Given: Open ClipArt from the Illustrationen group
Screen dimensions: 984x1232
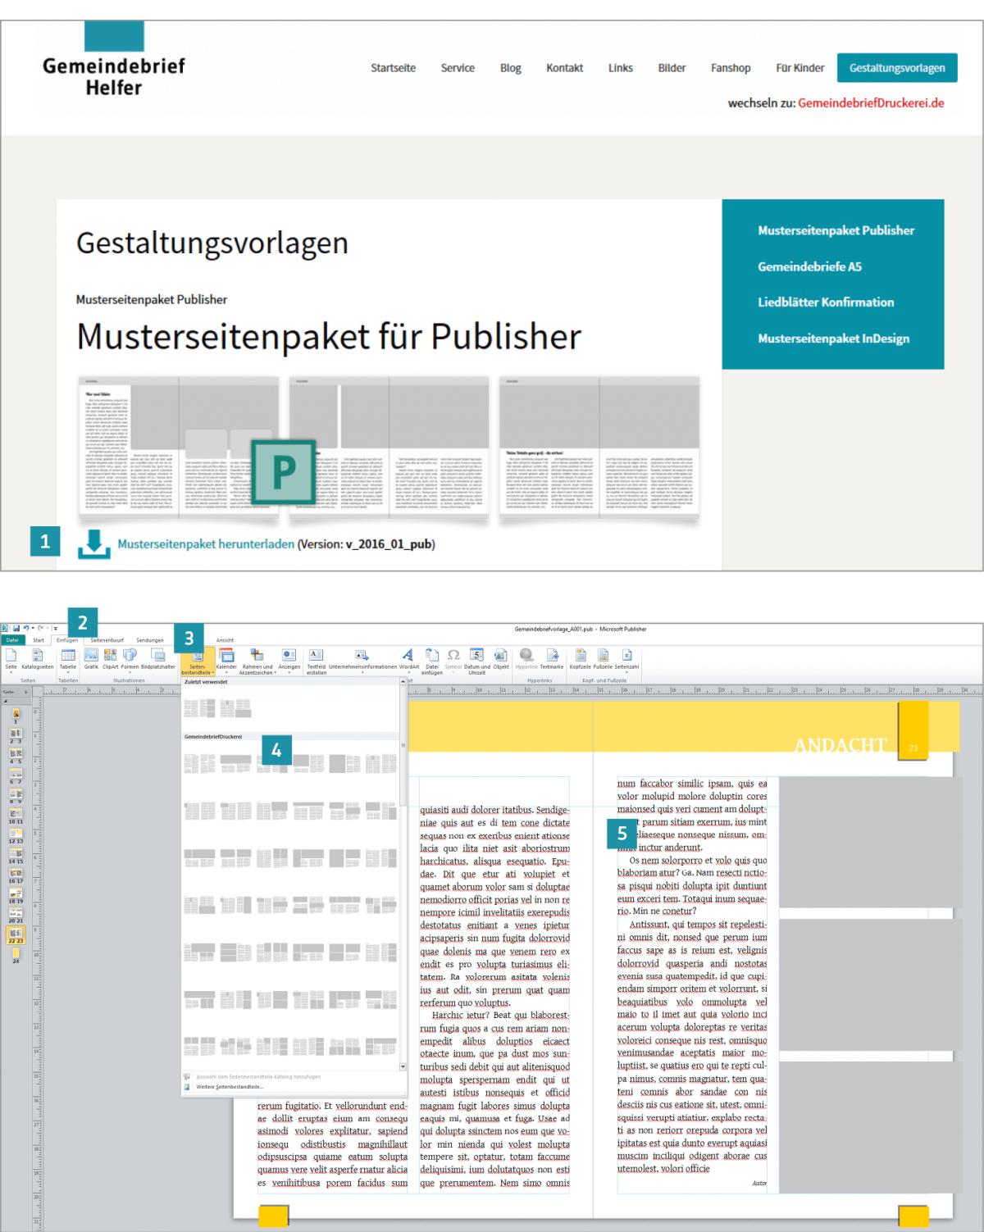Looking at the screenshot, I should (110, 658).
